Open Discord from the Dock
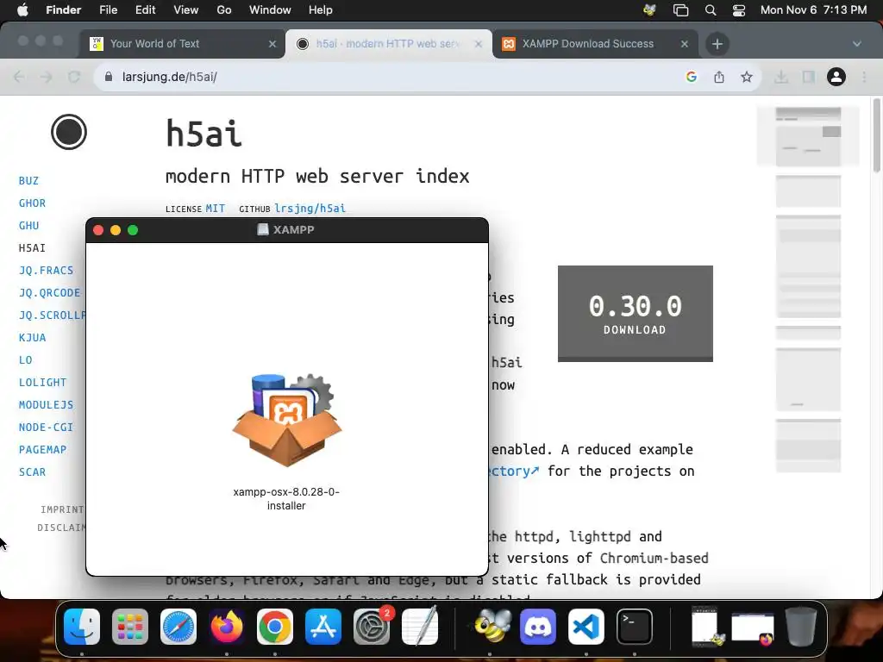The width and height of the screenshot is (883, 662). [x=538, y=627]
